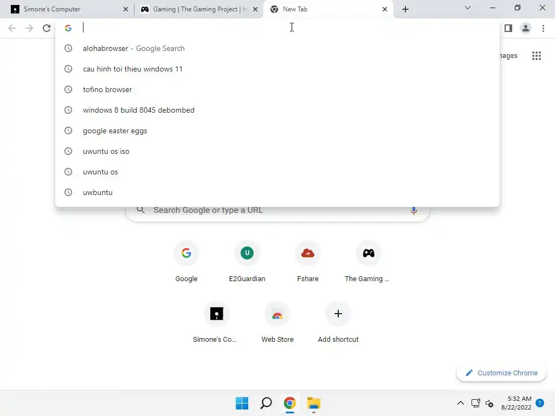Open the Google apps grid
Viewport: 555px width, 416px height.
click(x=537, y=56)
